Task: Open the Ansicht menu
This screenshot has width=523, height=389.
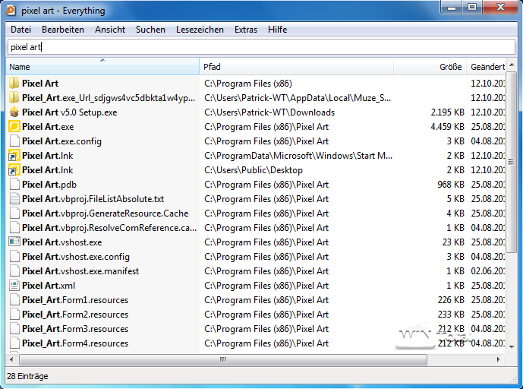Action: [x=110, y=30]
